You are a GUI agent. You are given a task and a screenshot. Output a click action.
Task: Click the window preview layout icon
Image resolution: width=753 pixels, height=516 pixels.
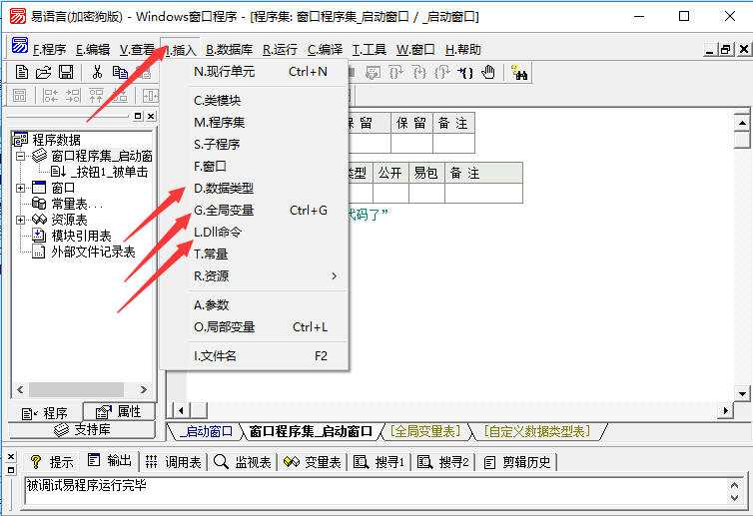click(19, 96)
